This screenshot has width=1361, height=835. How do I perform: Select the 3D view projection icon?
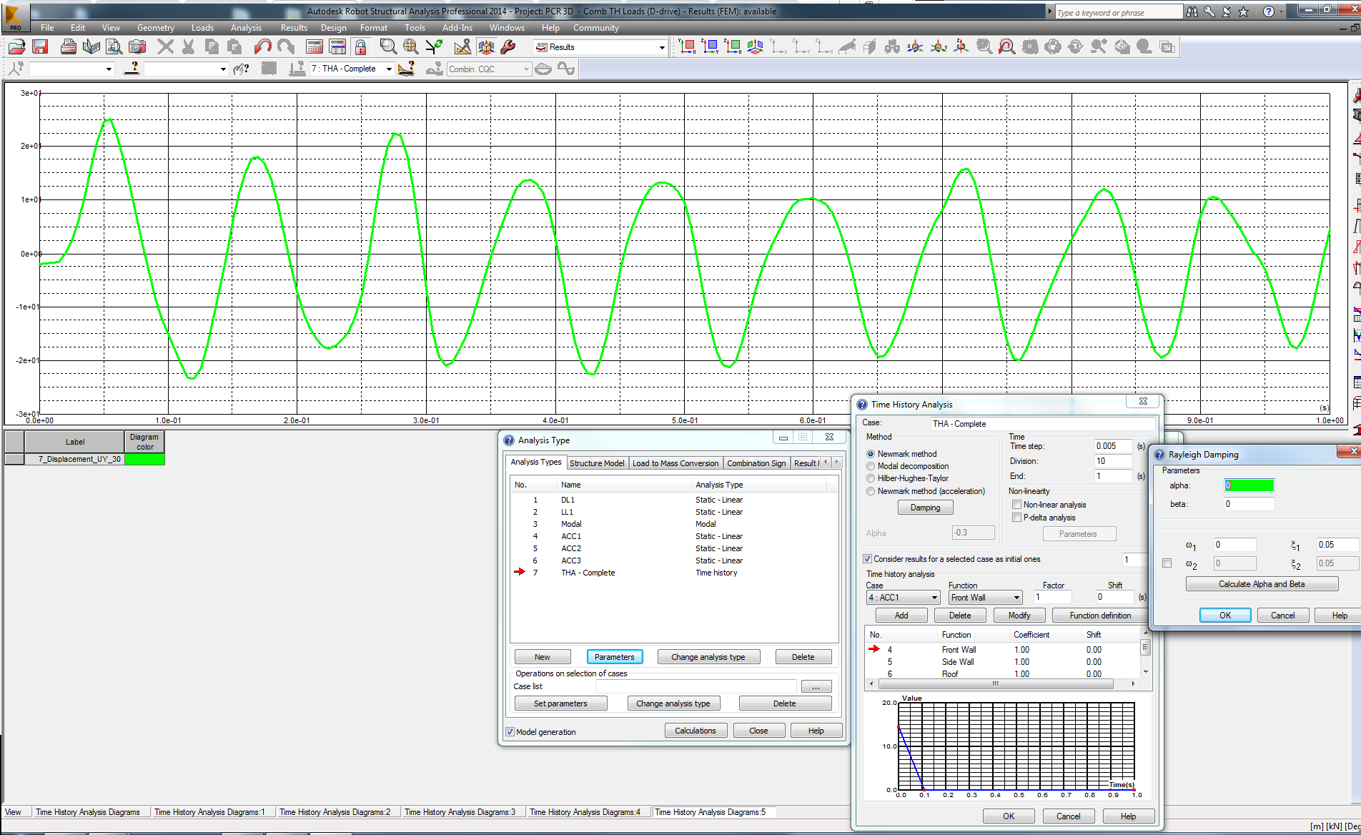click(754, 46)
